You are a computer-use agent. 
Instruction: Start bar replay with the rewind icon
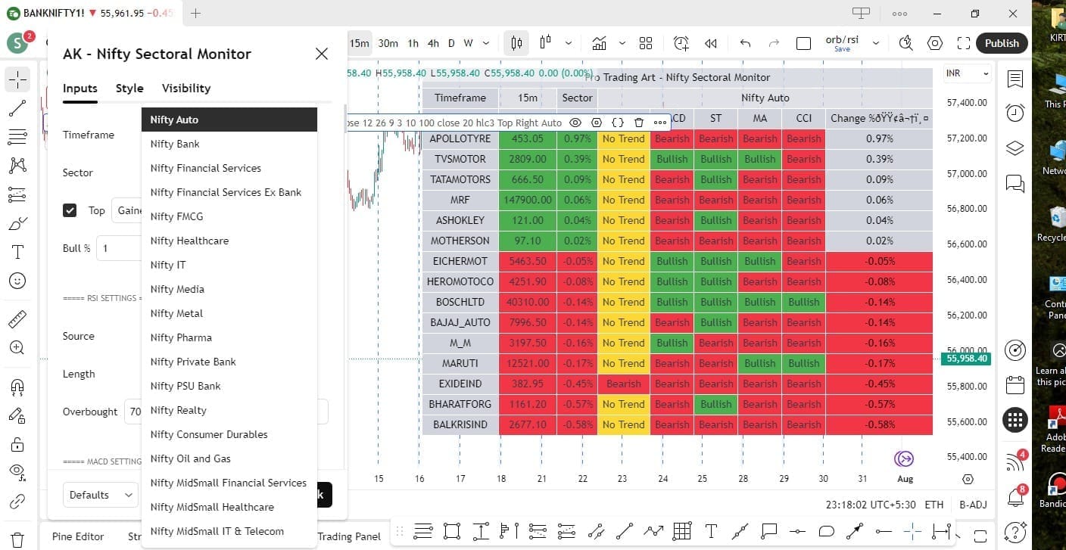coord(710,43)
